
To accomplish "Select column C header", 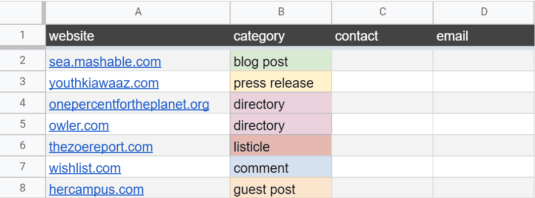I will (x=382, y=12).
